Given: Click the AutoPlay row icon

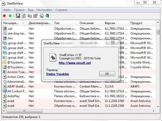Looking at the screenshot, I should [x=5, y=96].
